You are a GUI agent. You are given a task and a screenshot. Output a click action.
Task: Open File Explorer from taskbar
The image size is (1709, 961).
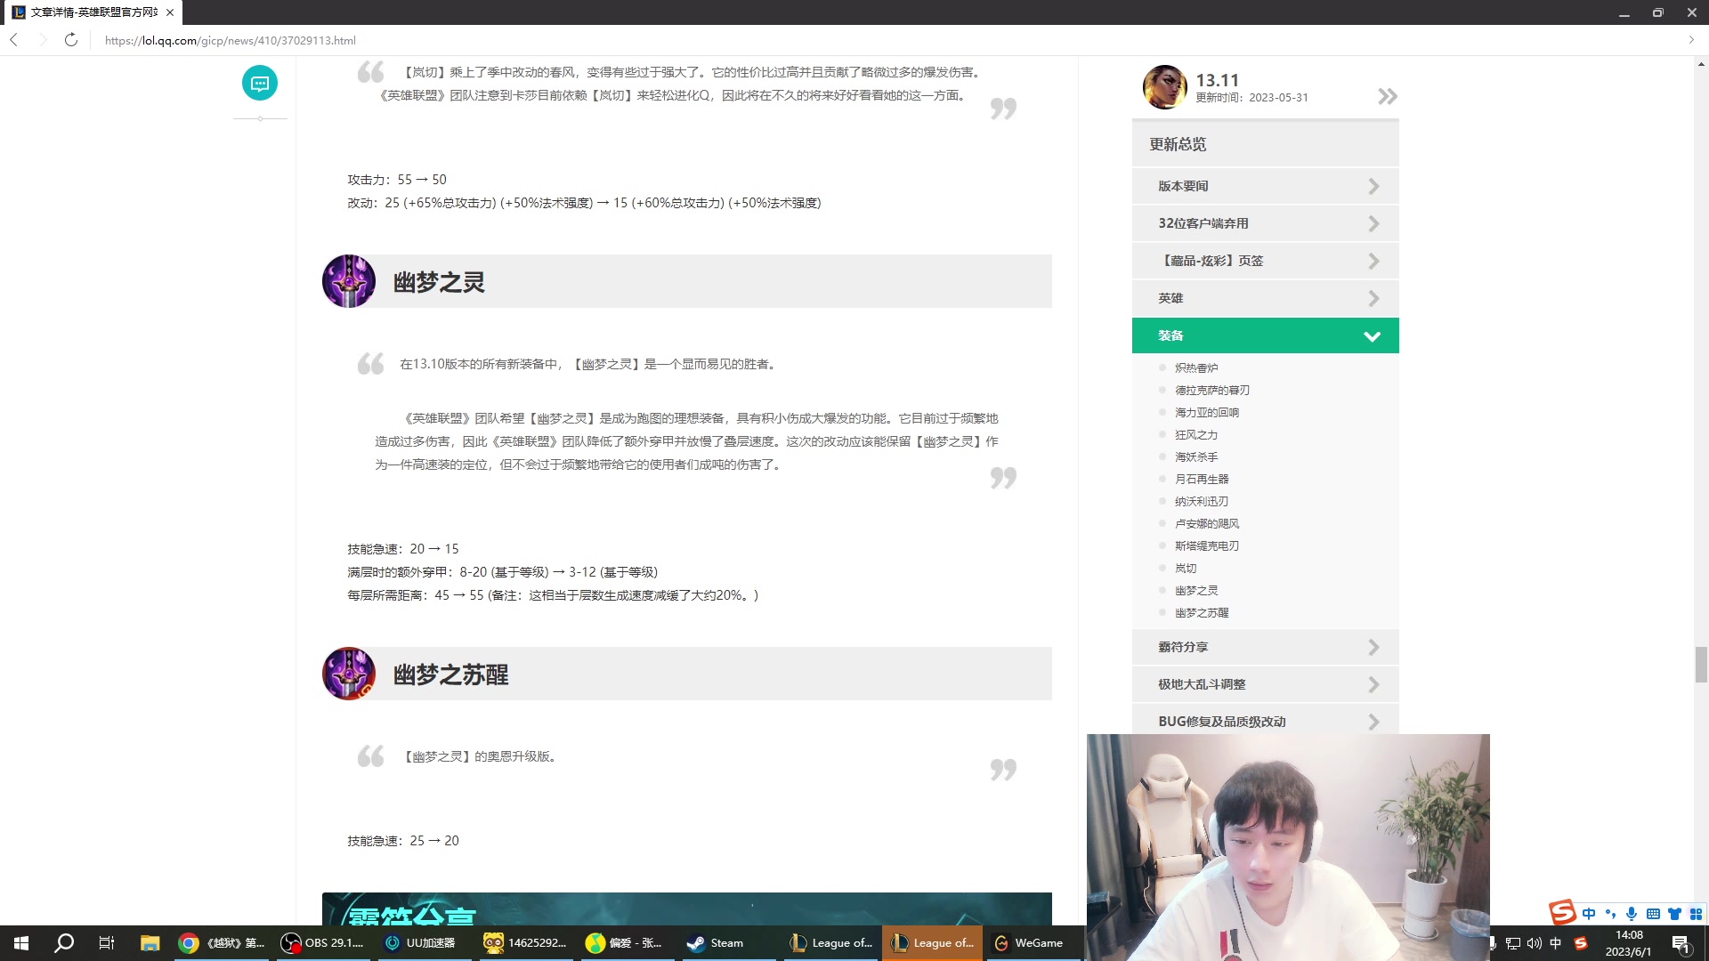tap(150, 943)
